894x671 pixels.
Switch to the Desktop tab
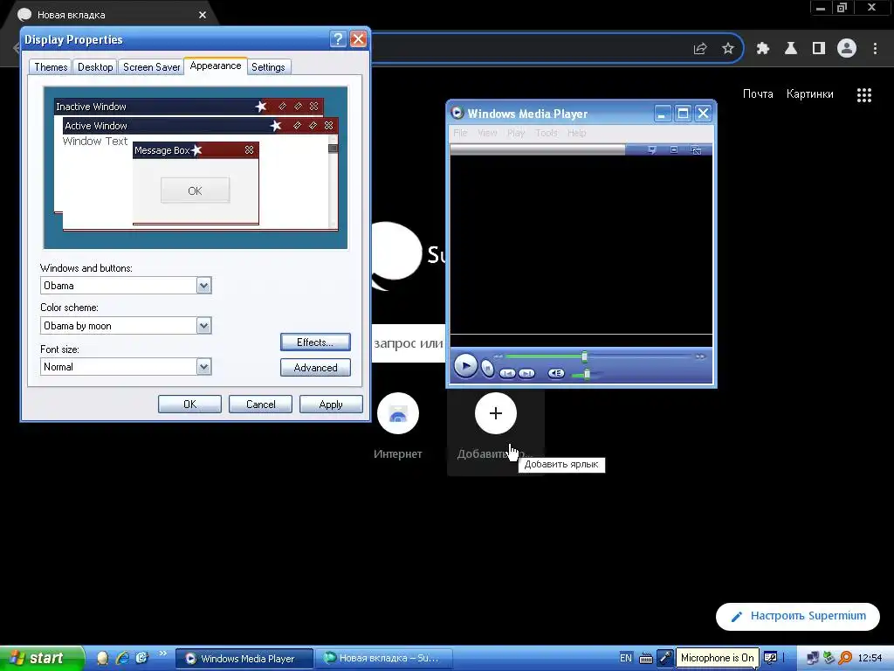tap(95, 67)
